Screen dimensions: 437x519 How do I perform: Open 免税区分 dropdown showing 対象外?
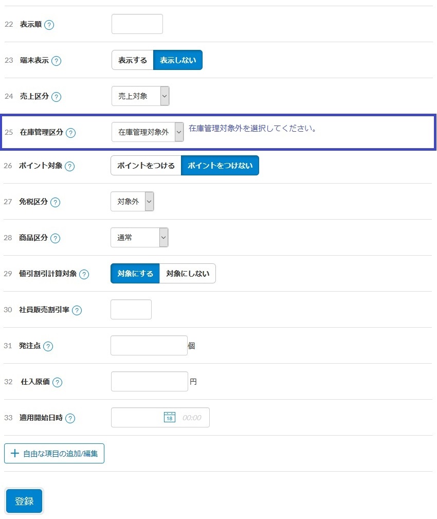point(132,201)
